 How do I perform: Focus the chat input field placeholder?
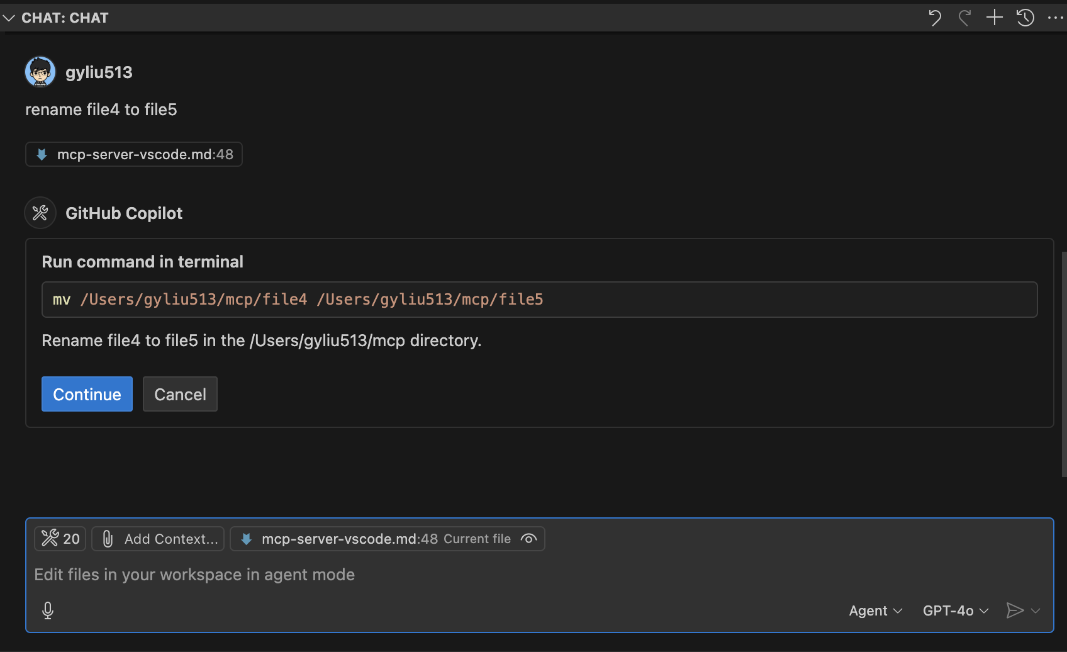coord(194,575)
